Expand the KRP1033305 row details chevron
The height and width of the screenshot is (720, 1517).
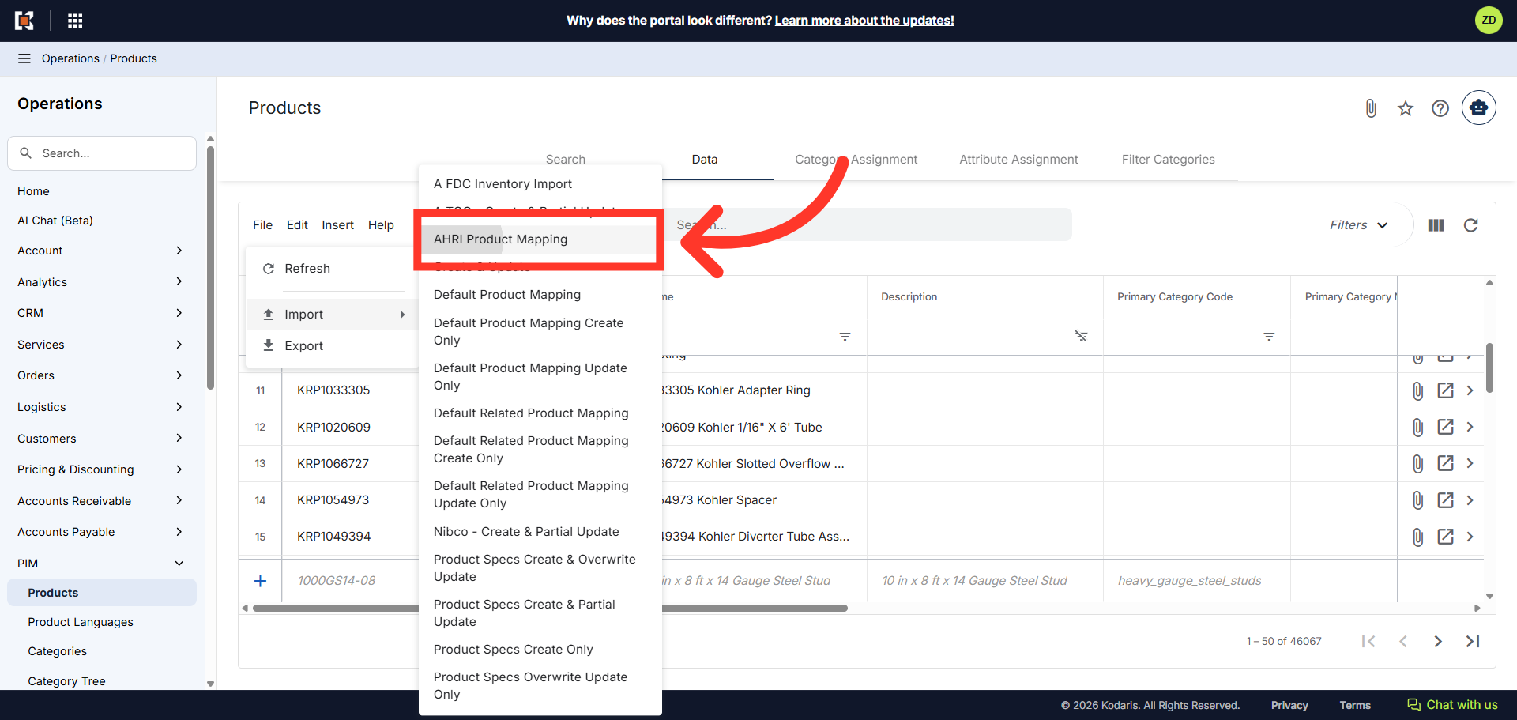[1470, 390]
